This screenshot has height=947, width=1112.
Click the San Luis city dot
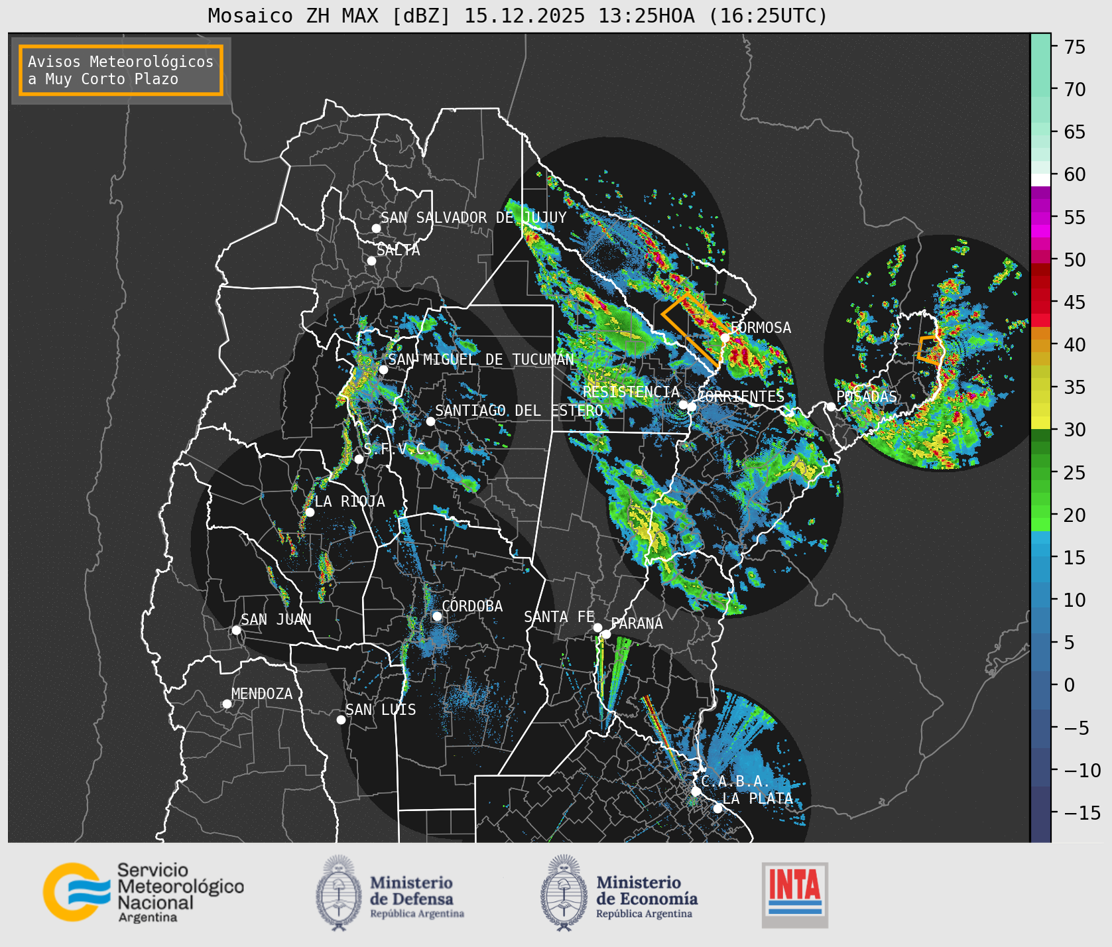(x=341, y=720)
